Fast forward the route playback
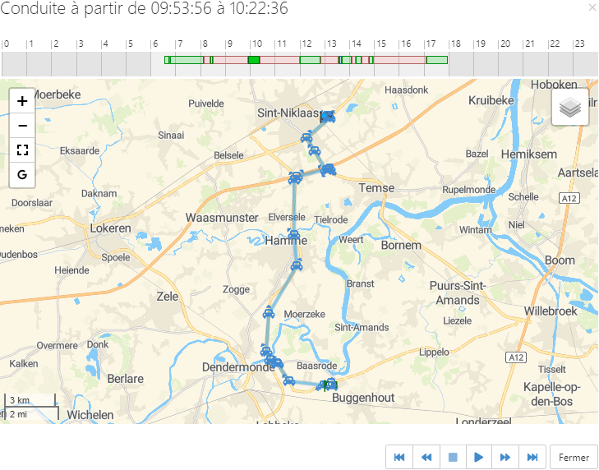Screen dimensions: 599x470 tap(505, 457)
